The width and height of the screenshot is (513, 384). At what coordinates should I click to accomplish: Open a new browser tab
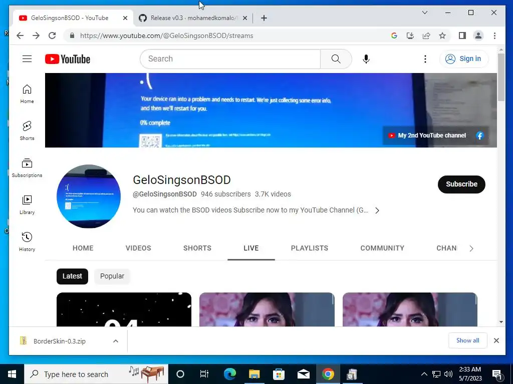(x=264, y=18)
